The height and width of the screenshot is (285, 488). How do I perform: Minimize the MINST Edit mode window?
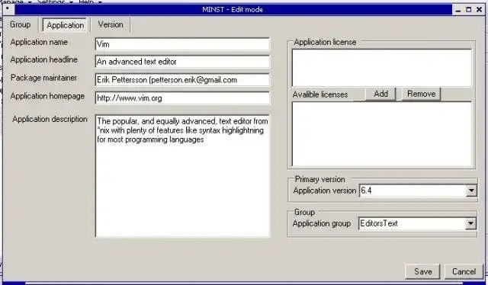pyautogui.click(x=458, y=10)
